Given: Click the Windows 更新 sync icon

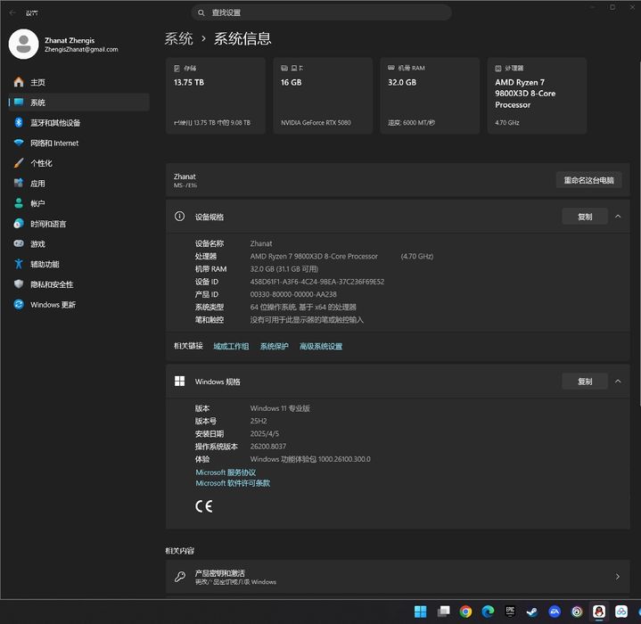Looking at the screenshot, I should 19,305.
